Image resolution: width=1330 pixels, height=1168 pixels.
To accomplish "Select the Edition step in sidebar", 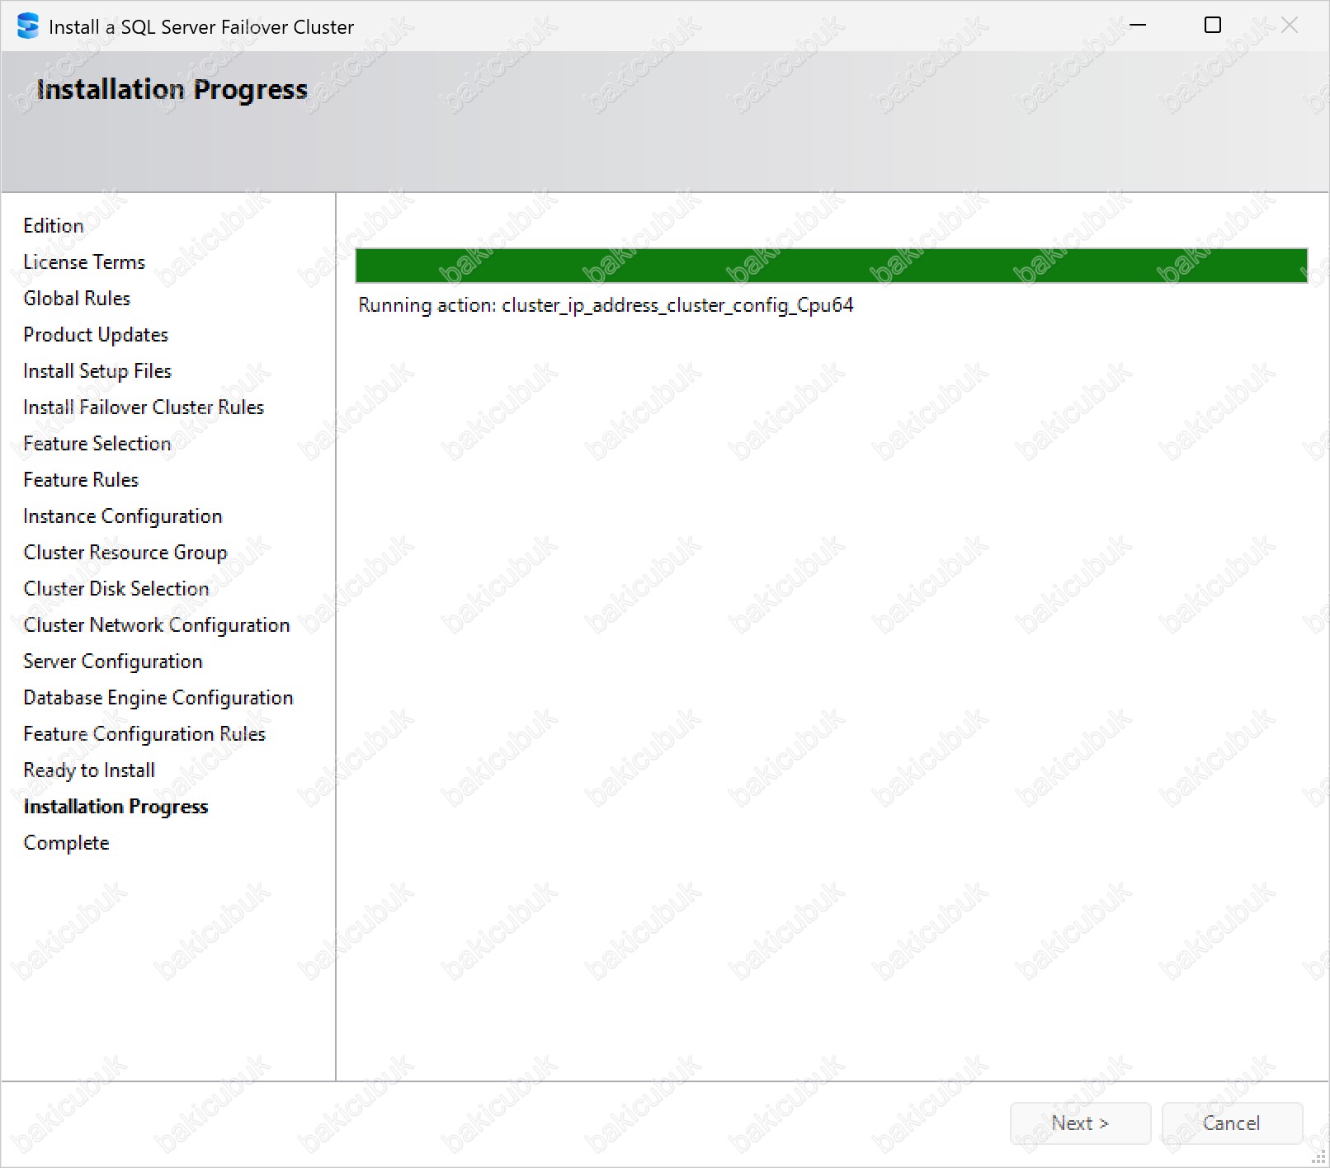I will [x=54, y=226].
